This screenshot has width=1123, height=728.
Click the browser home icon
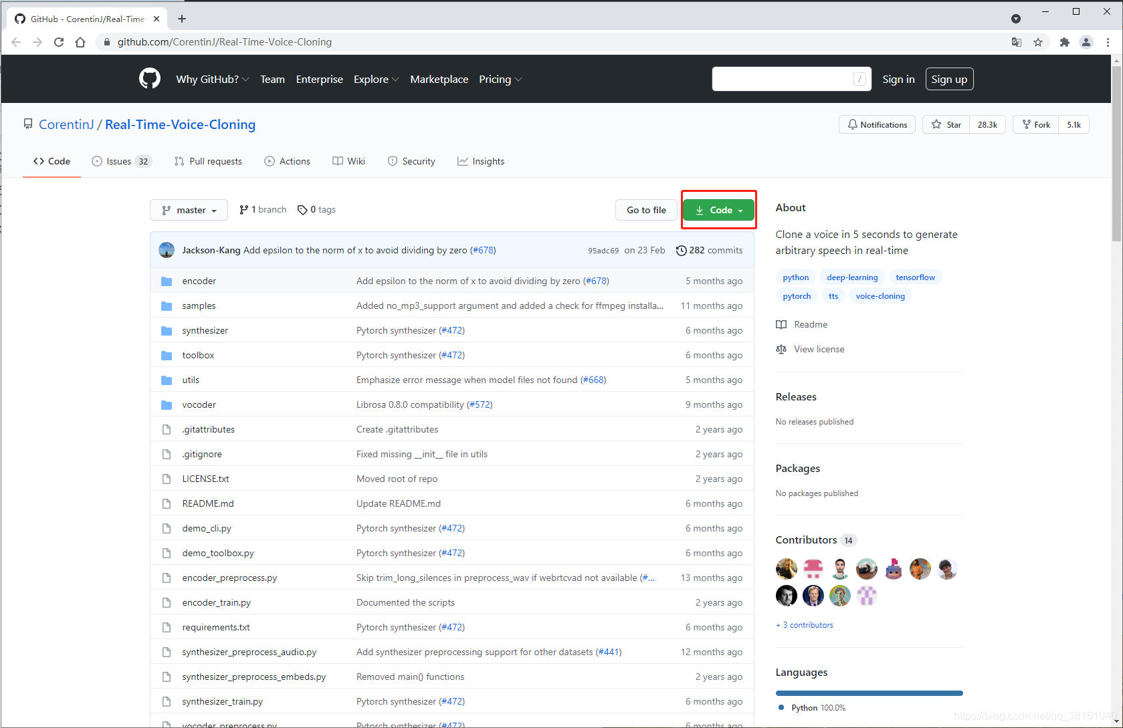(x=80, y=42)
